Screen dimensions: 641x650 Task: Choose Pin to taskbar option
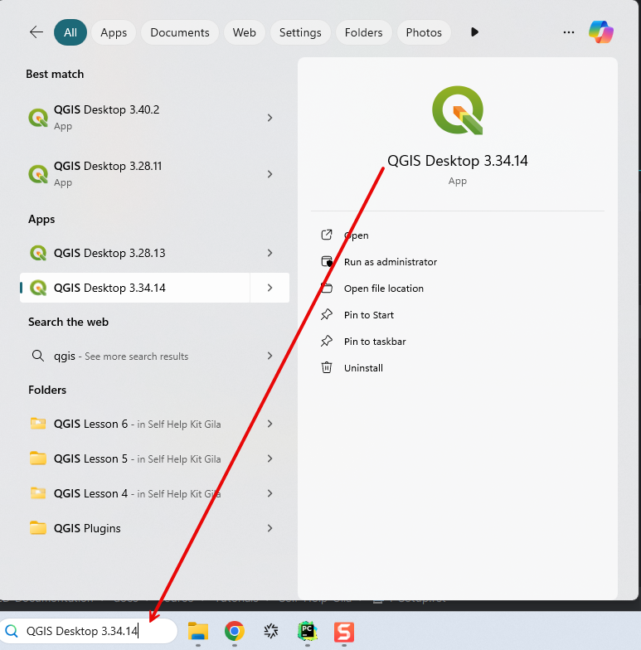tap(375, 342)
